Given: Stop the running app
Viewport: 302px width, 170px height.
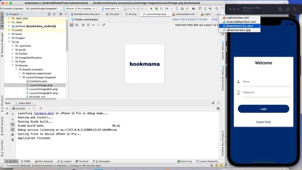Looking at the screenshot, I should [x=187, y=8].
